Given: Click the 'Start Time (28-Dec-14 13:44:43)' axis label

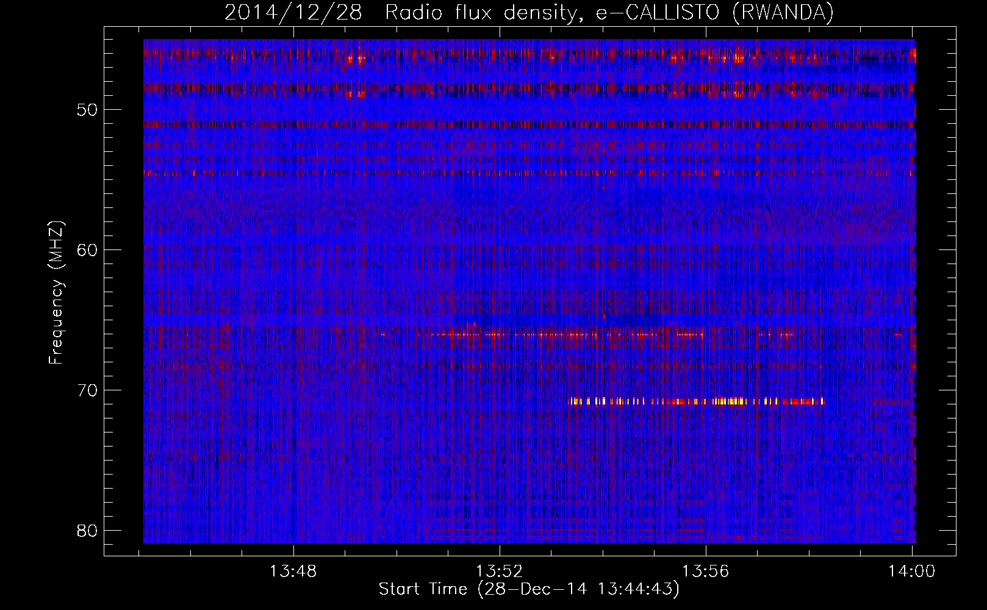Looking at the screenshot, I should coord(529,589).
